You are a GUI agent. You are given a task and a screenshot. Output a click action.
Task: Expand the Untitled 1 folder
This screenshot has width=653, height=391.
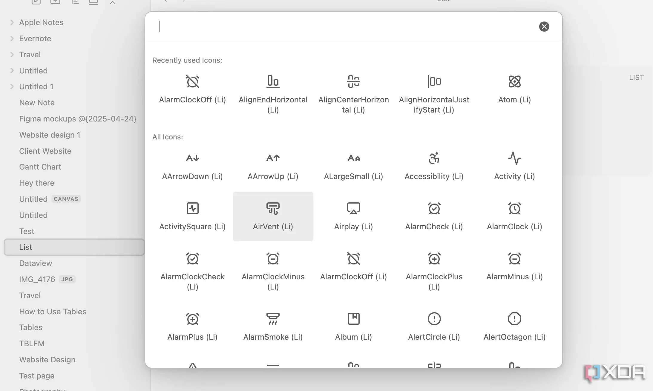[12, 87]
